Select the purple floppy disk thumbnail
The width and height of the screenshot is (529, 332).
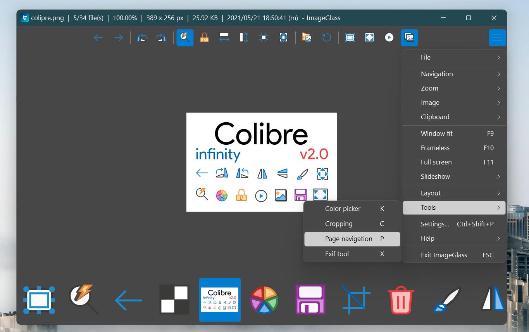[310, 299]
